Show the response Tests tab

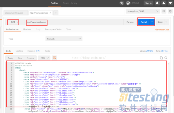[x=47, y=51]
